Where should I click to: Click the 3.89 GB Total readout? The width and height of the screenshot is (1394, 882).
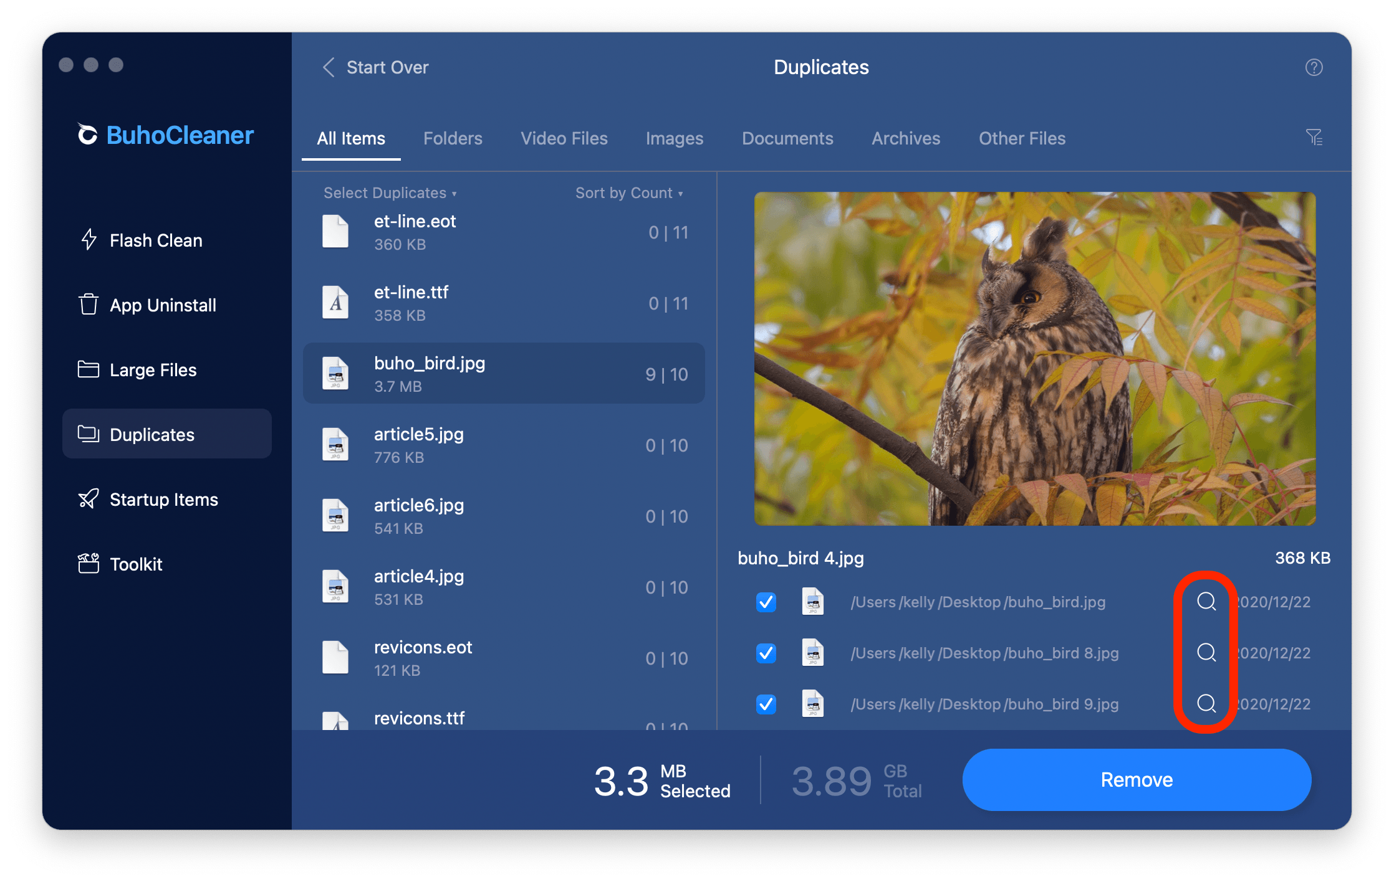[x=857, y=781]
